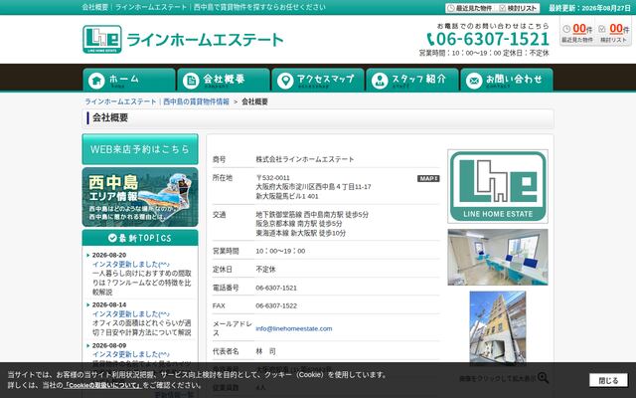Click the 最近見た物件 00件 counter
Viewport: 636px width, 398px height.
(x=576, y=33)
